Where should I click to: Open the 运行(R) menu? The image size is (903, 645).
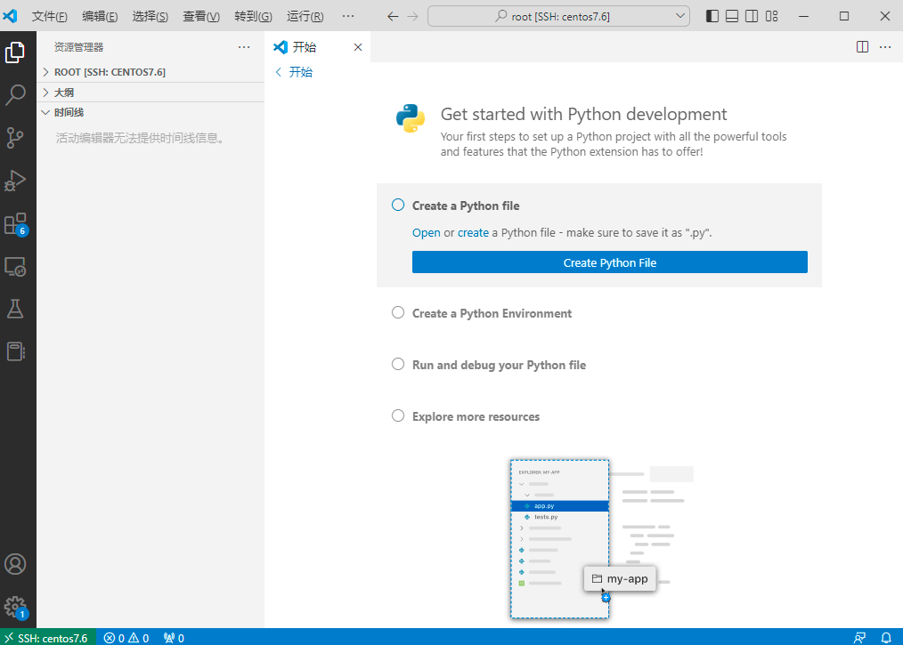coord(305,16)
